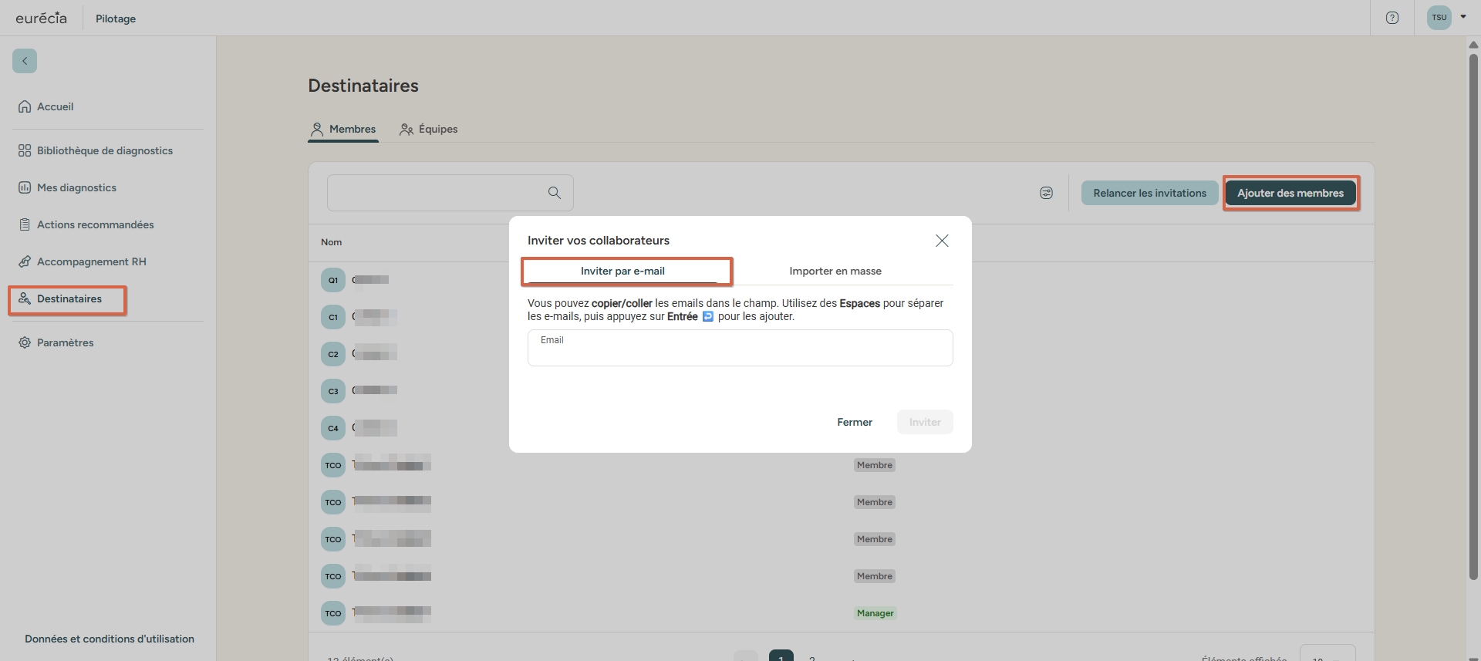The width and height of the screenshot is (1481, 661).
Task: Open Paramètres settings
Action: pos(65,342)
